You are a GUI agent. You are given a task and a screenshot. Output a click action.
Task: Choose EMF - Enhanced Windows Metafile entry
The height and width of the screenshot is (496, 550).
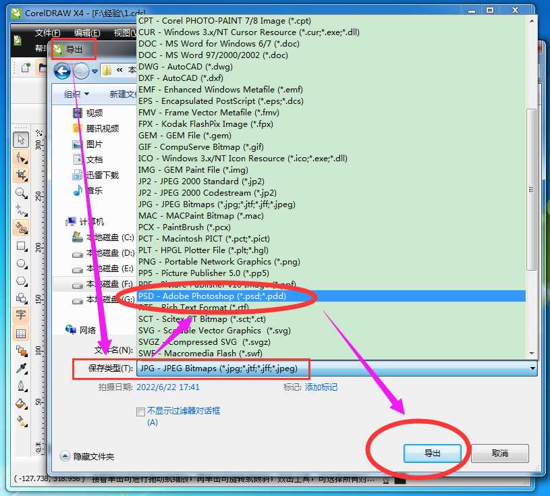tap(331, 90)
